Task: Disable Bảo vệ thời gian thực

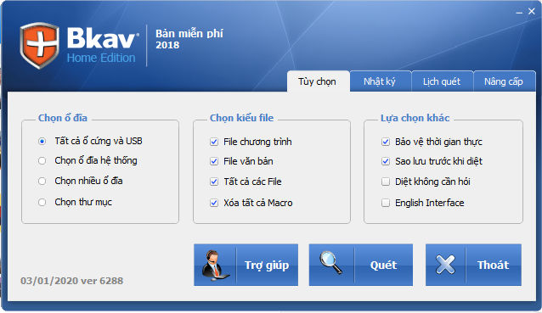Action: (386, 142)
